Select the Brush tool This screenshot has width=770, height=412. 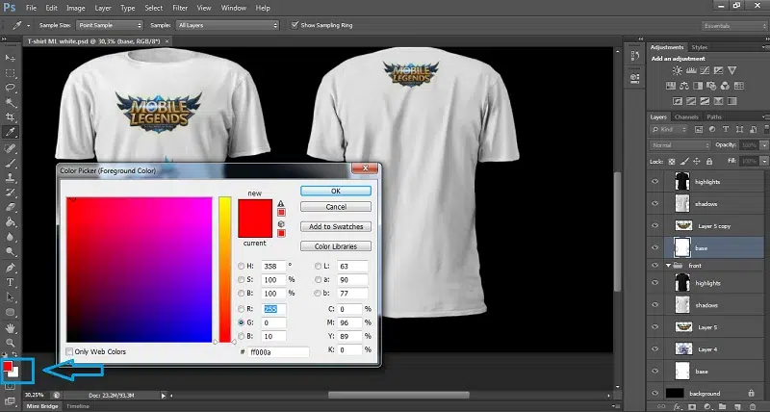[x=10, y=163]
